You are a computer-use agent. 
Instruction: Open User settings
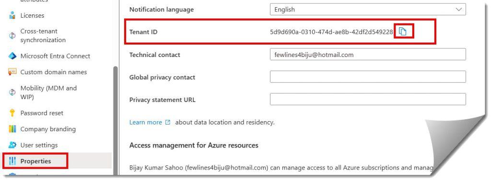[x=39, y=145]
